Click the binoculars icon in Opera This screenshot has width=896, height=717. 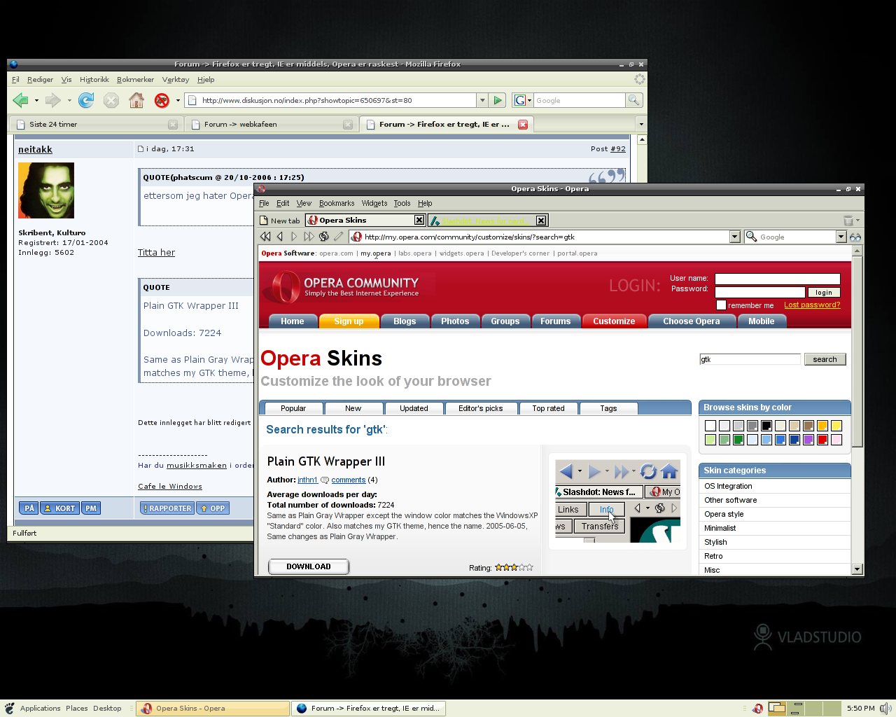pos(855,237)
